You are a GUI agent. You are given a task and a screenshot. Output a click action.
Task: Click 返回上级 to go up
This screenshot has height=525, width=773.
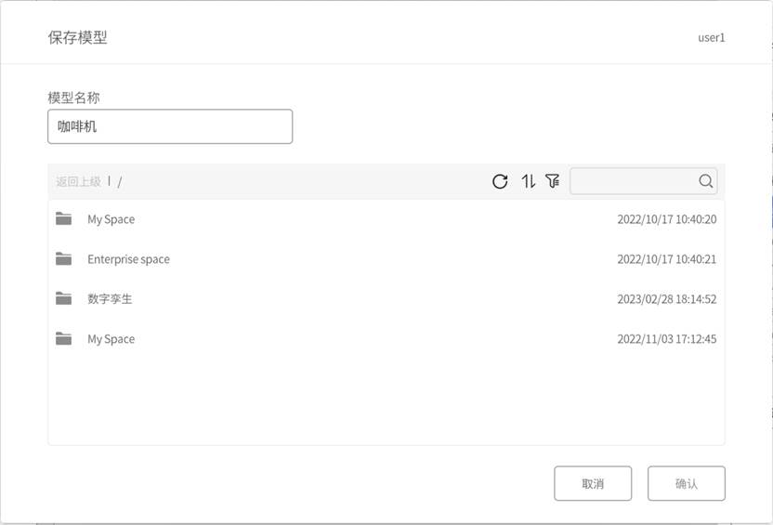coord(78,181)
